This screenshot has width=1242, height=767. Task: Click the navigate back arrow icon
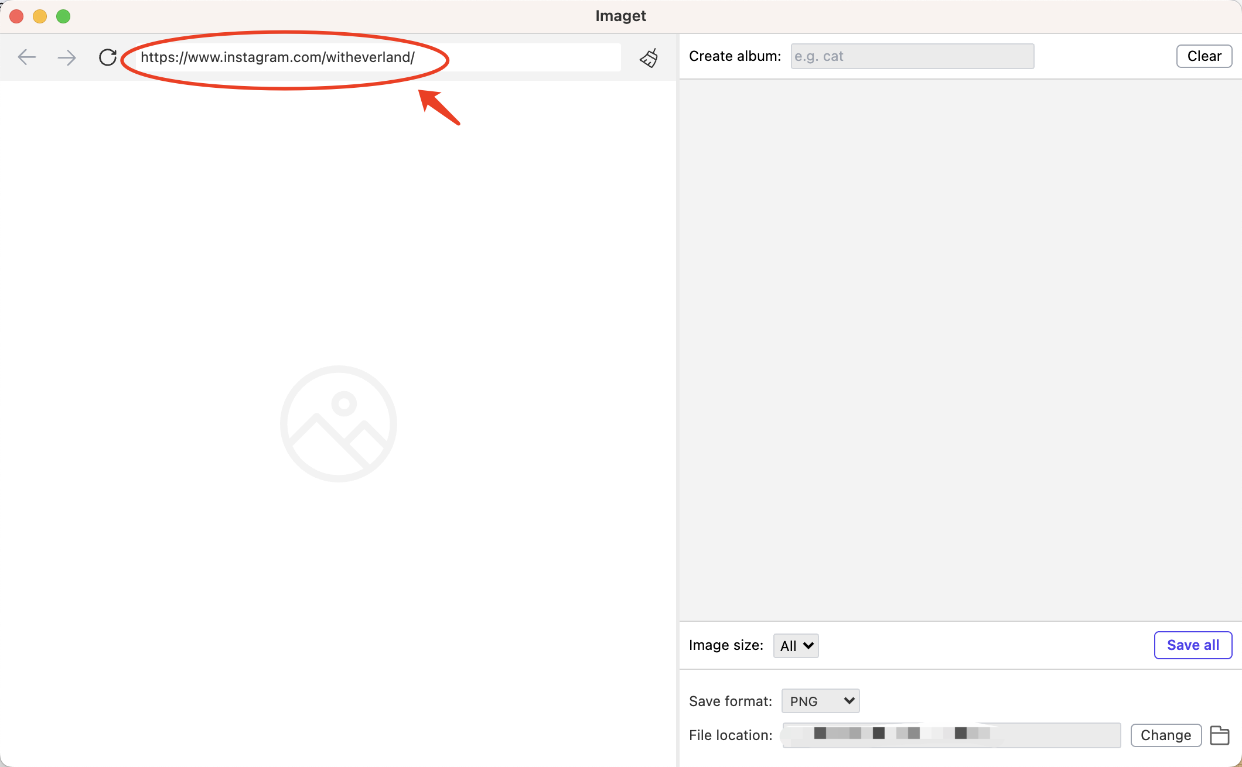tap(26, 57)
